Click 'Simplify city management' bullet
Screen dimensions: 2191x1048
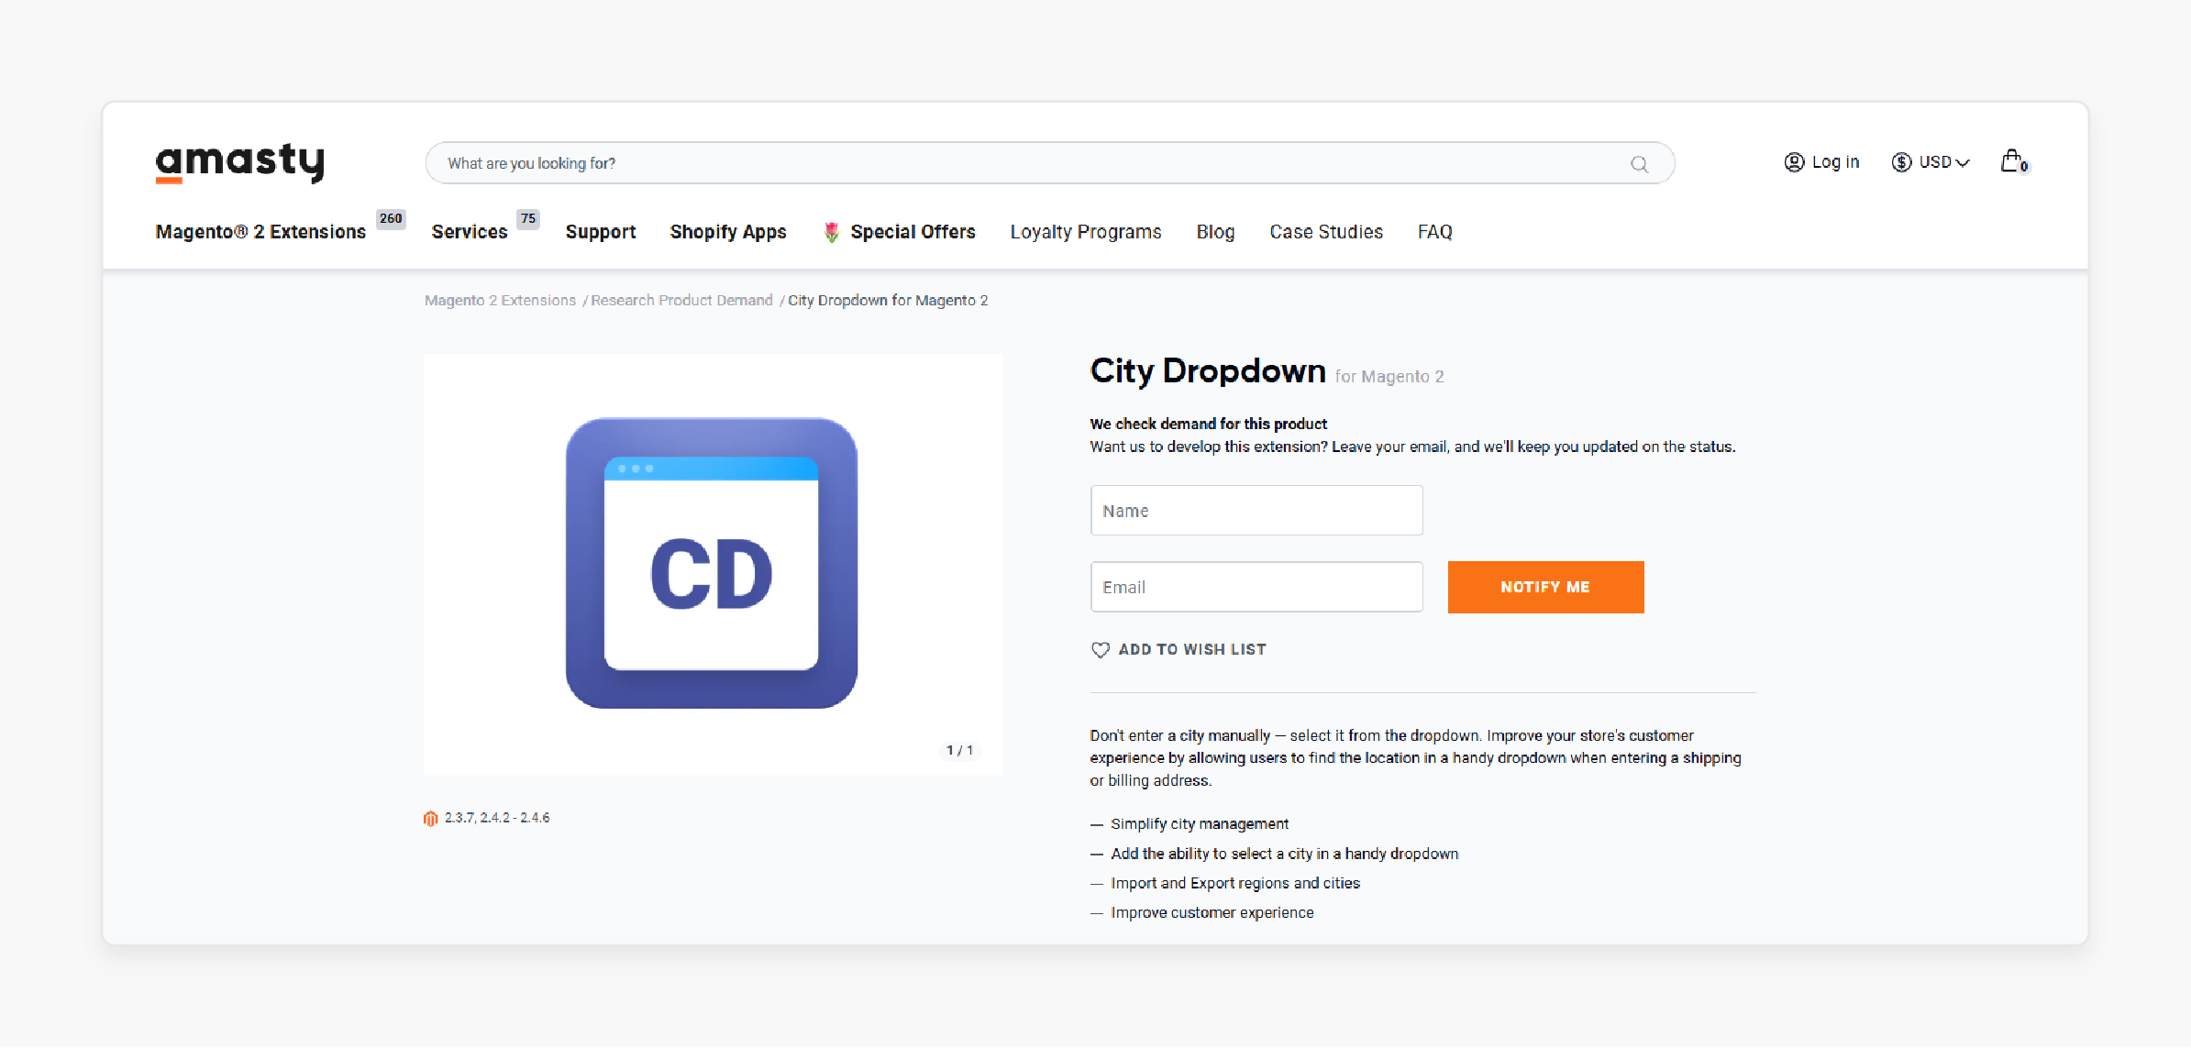tap(1200, 824)
